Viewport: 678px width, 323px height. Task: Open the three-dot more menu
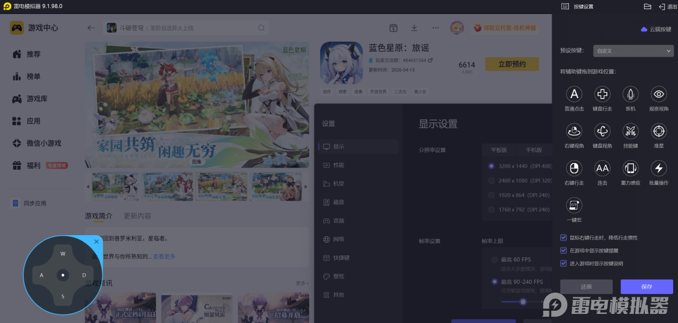(435, 28)
